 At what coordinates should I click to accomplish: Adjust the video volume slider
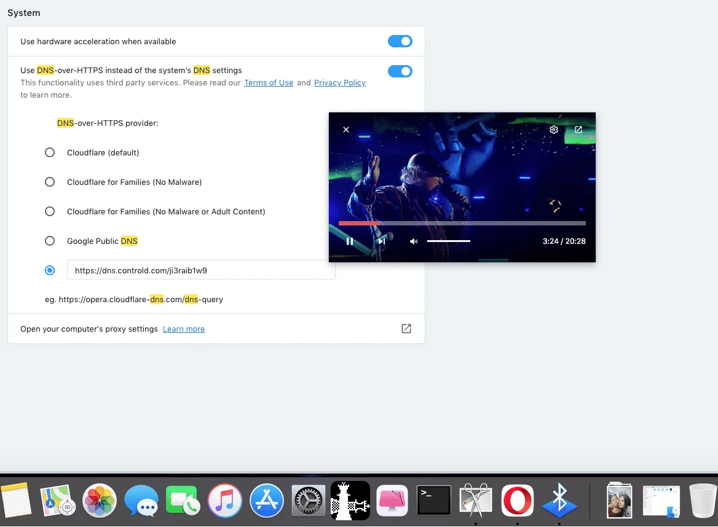point(449,241)
